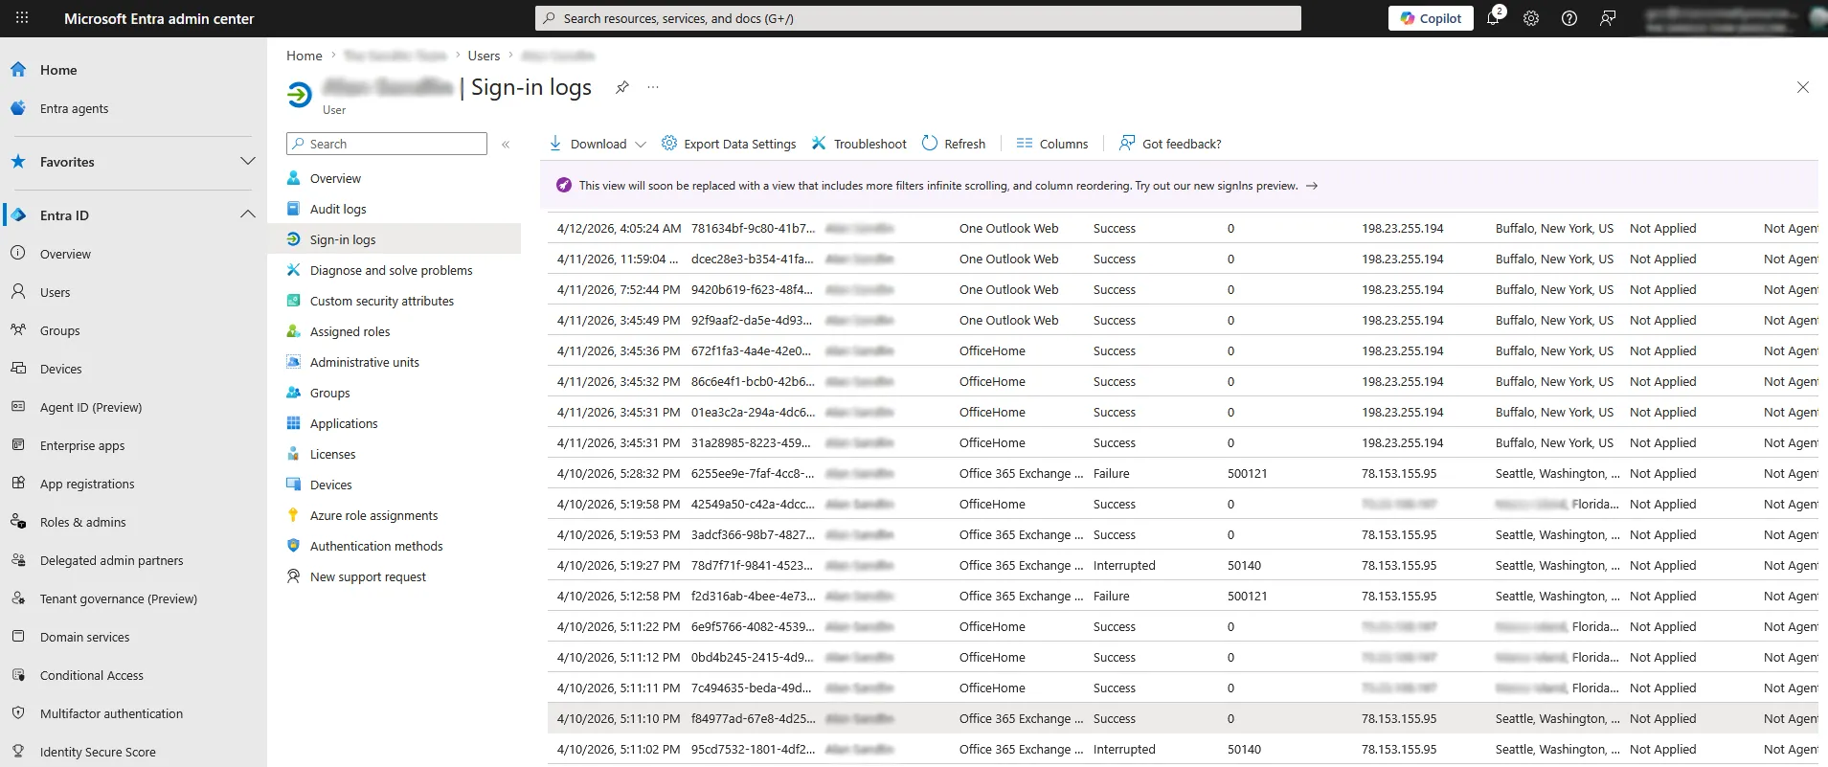
Task: Click Export Data Settings
Action: (x=729, y=144)
